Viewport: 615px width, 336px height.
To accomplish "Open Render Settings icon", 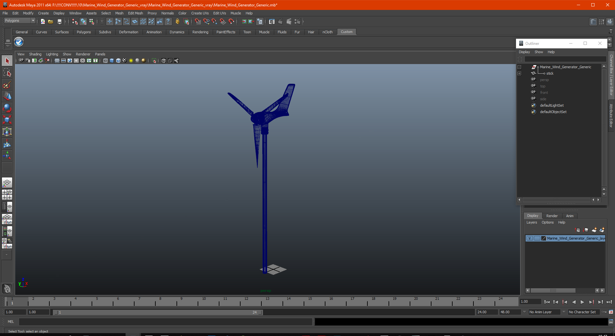I will (x=298, y=21).
